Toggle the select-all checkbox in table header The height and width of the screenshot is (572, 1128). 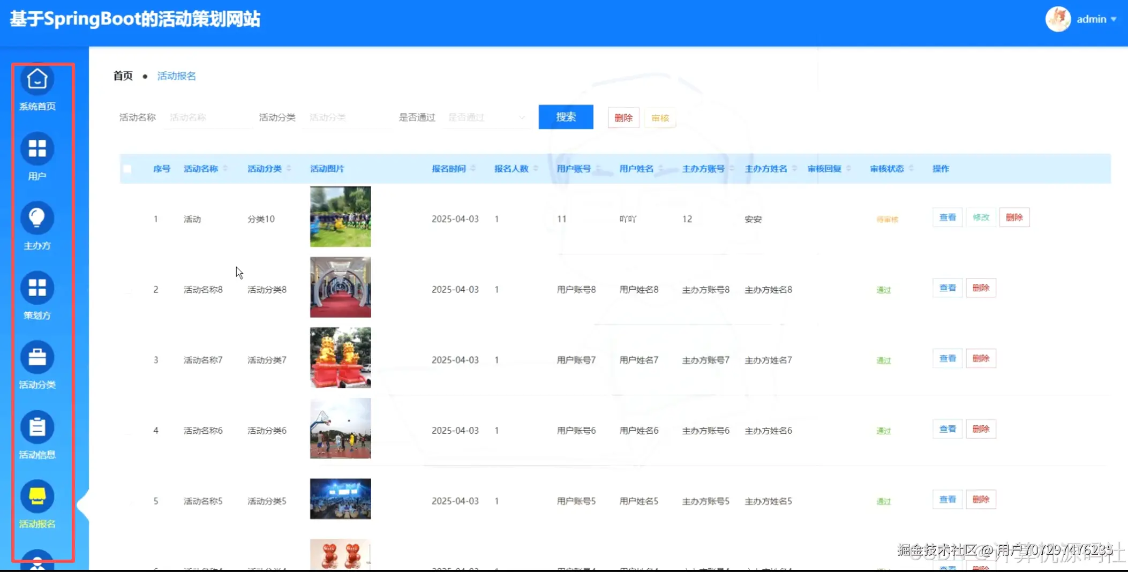[127, 169]
